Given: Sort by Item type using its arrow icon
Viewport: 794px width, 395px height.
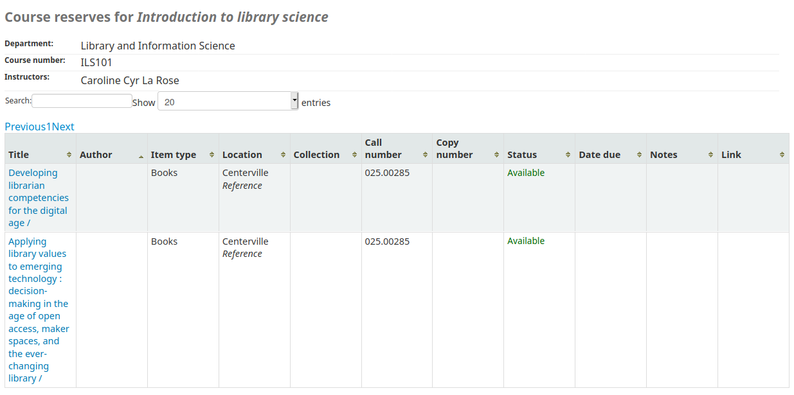Looking at the screenshot, I should tap(212, 155).
